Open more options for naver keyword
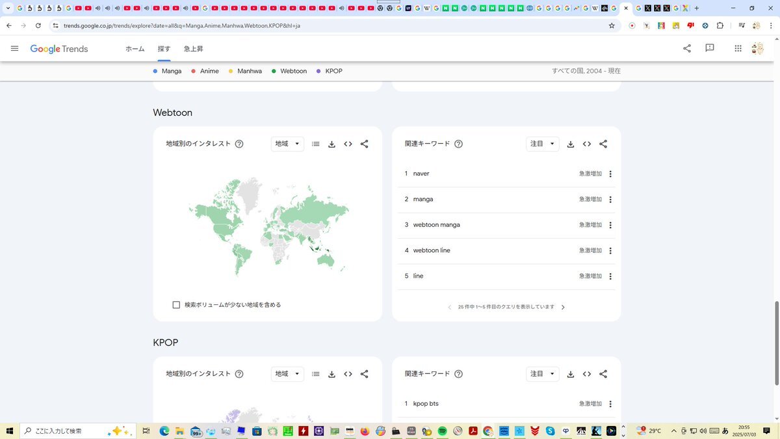780x439 pixels. tap(610, 174)
